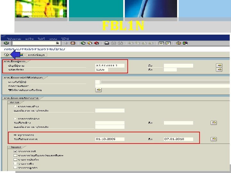
Task: Click posting date field 07.01.2010
Action: (178, 139)
